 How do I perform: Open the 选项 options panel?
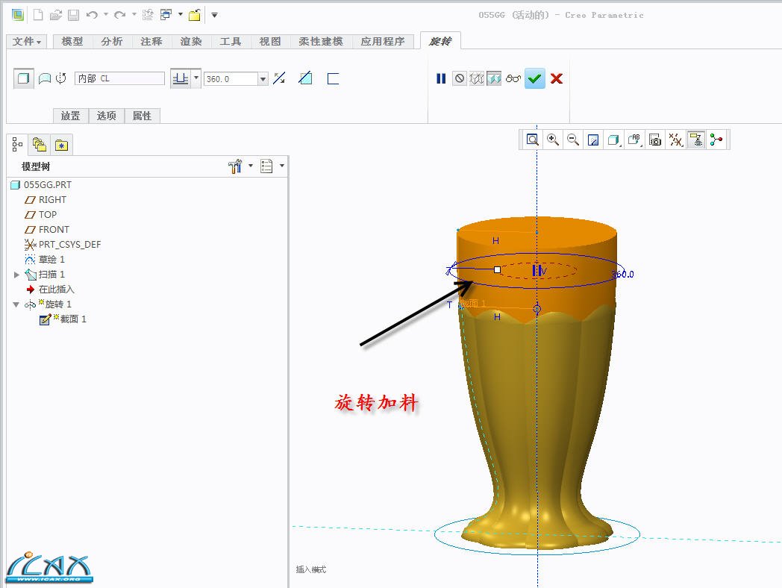pyautogui.click(x=107, y=116)
